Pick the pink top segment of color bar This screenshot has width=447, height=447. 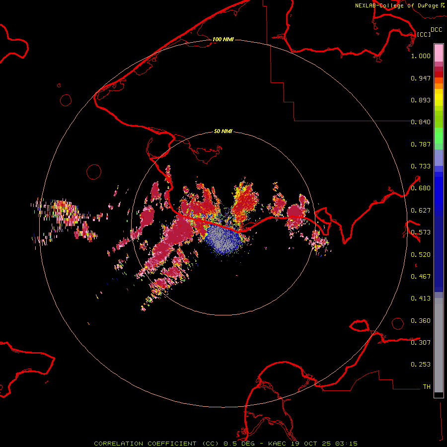pos(439,52)
